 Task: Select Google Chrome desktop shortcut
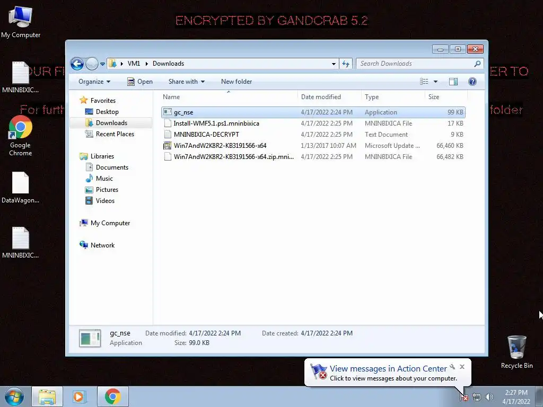21,136
